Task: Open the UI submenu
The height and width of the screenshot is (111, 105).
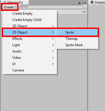Action: coord(30,64)
